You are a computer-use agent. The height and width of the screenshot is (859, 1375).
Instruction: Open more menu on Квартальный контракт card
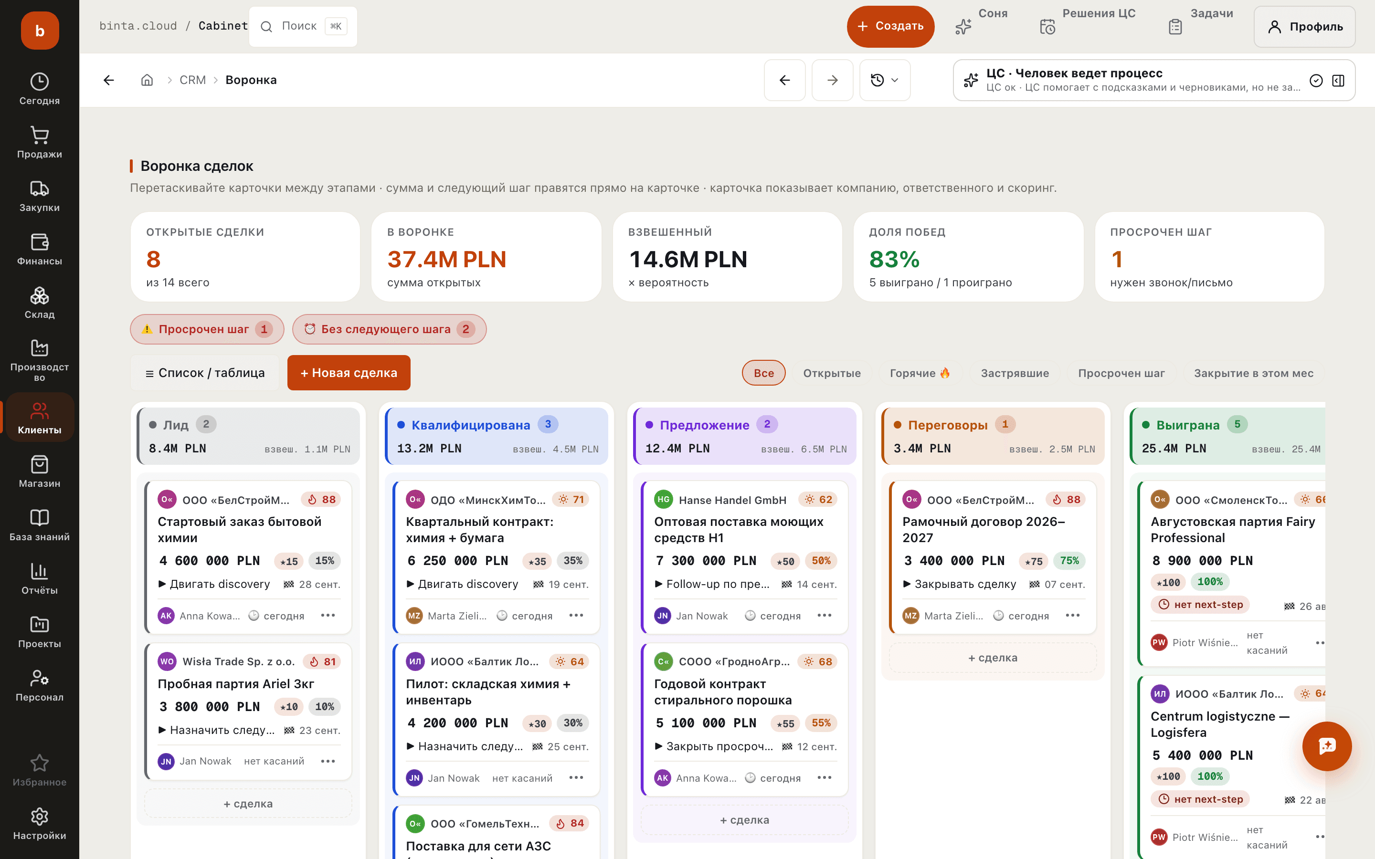click(576, 615)
